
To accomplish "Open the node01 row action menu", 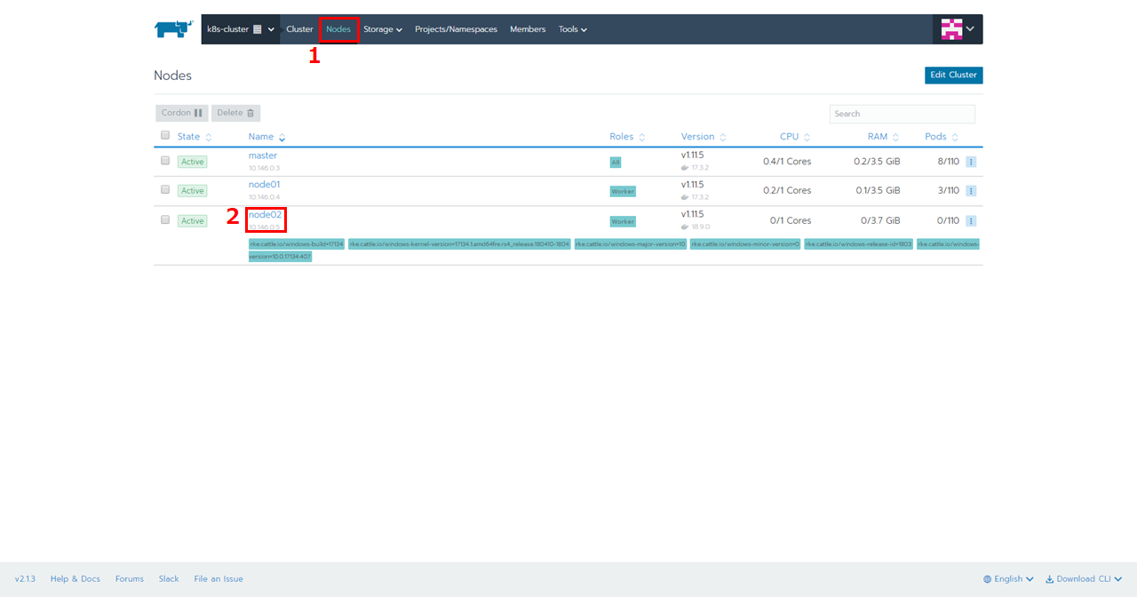I will [971, 191].
